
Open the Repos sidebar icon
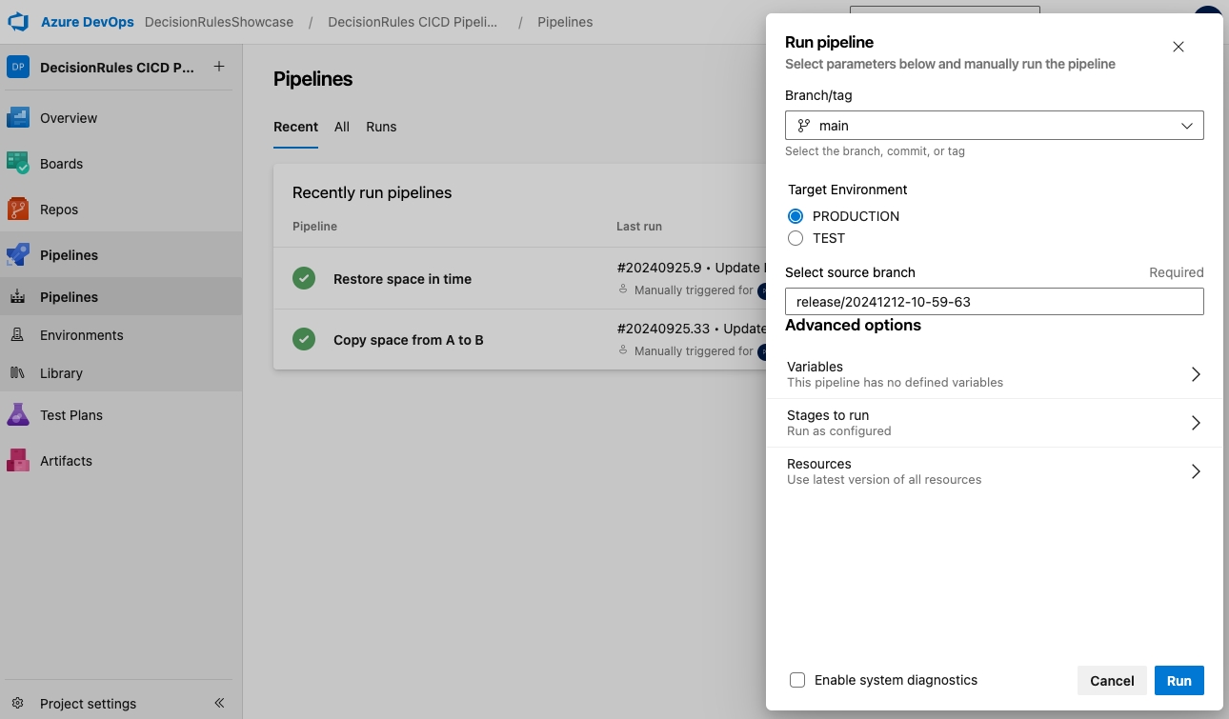pyautogui.click(x=18, y=210)
